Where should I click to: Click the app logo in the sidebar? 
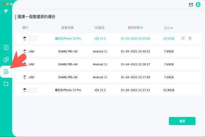pyautogui.click(x=6, y=12)
